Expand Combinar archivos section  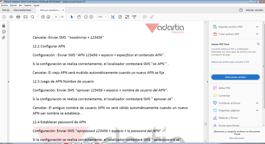(x=257, y=103)
